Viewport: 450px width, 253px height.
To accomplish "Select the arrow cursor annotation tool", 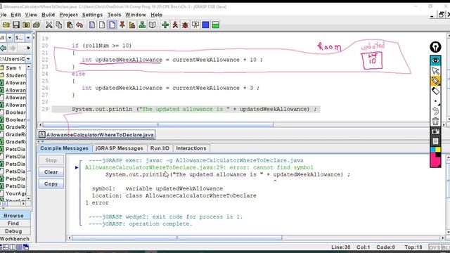I will (435, 70).
